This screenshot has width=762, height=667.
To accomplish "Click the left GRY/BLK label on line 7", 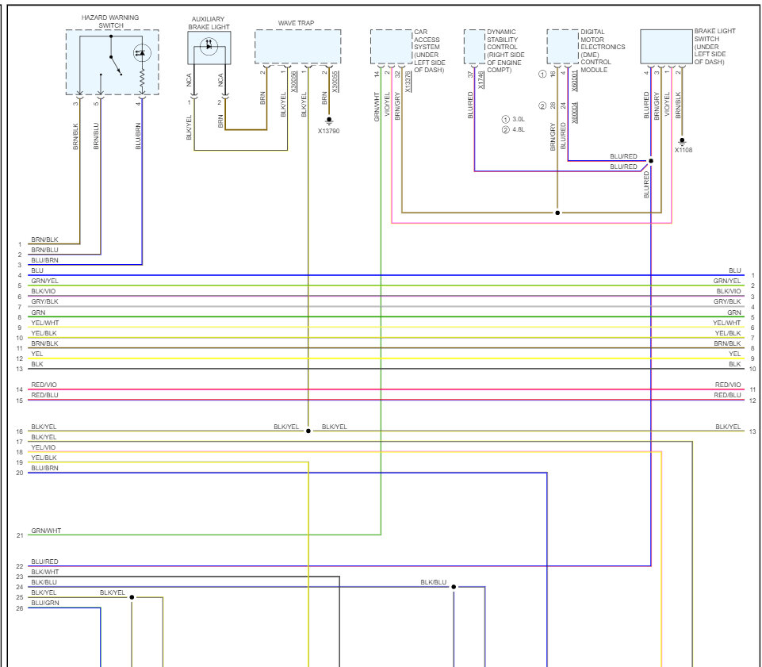I will click(44, 301).
